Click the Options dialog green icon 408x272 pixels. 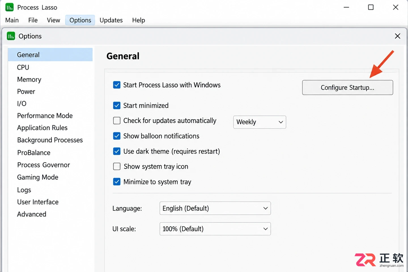[11, 36]
